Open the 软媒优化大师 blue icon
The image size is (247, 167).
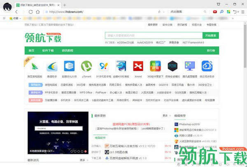point(69,66)
